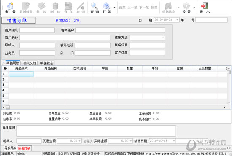Viewport: 232px width, 156px height.
Task: Click the grid vertical scrollbar up arrow
Action: pos(229,68)
